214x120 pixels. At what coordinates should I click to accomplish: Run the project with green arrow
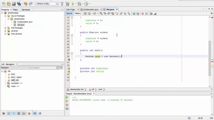(73, 4)
